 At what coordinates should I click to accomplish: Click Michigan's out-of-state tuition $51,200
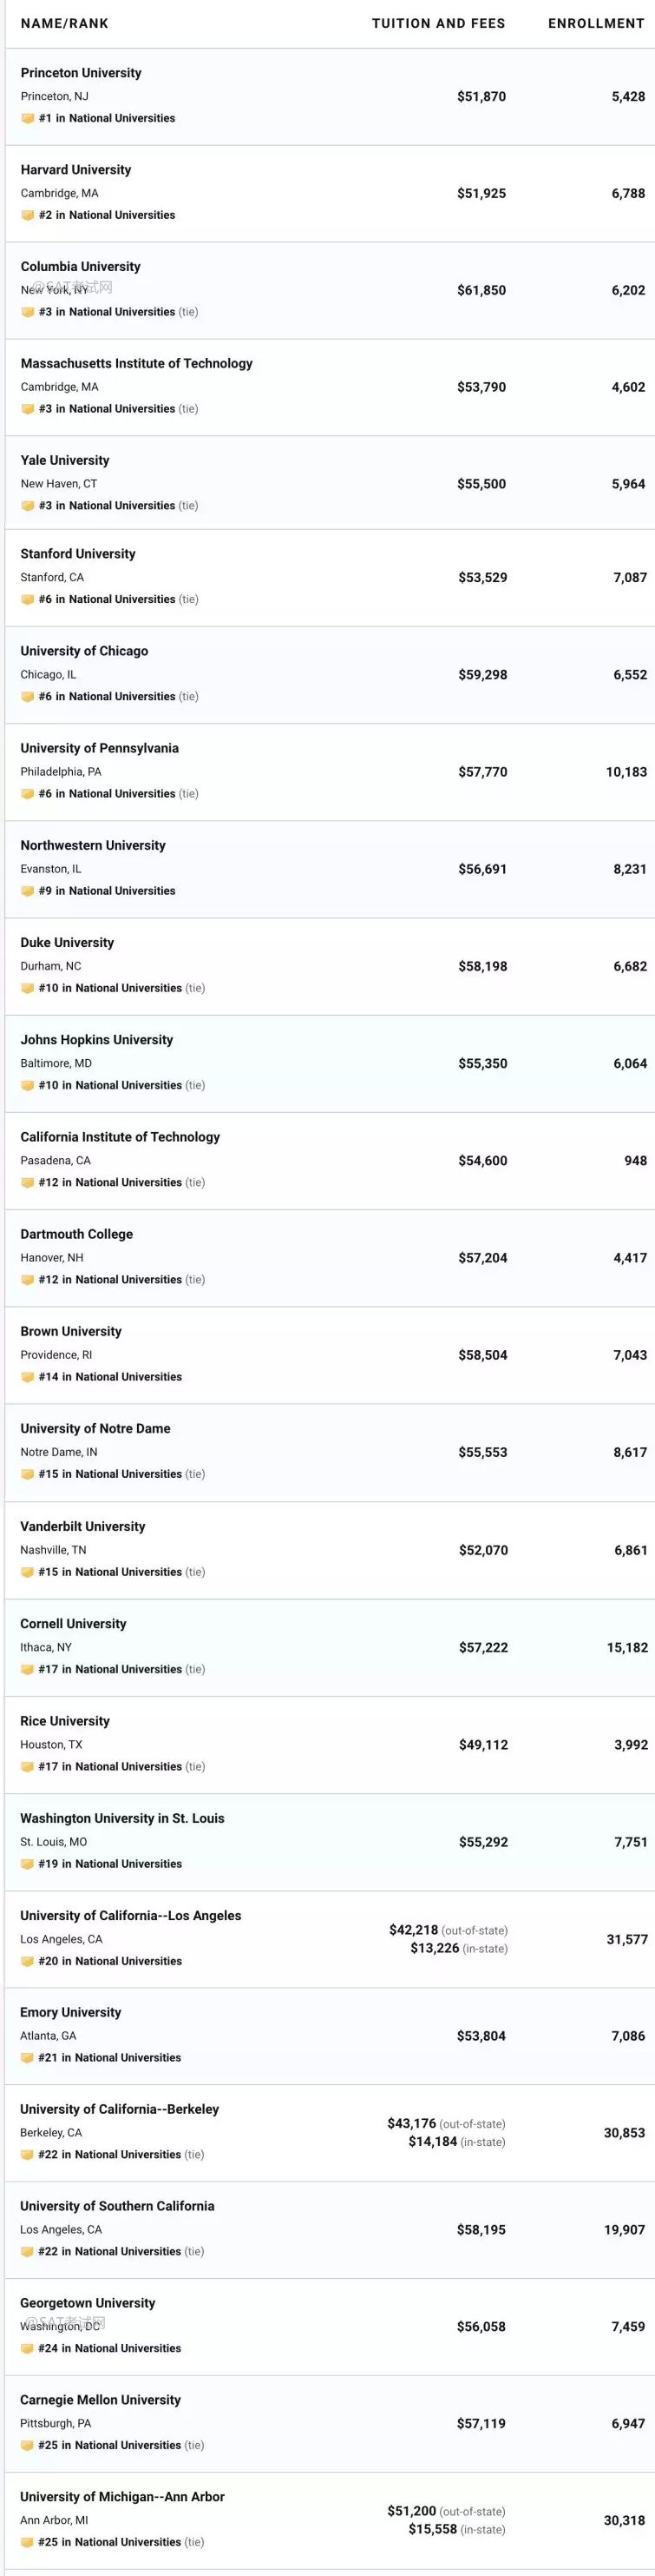click(x=411, y=2512)
